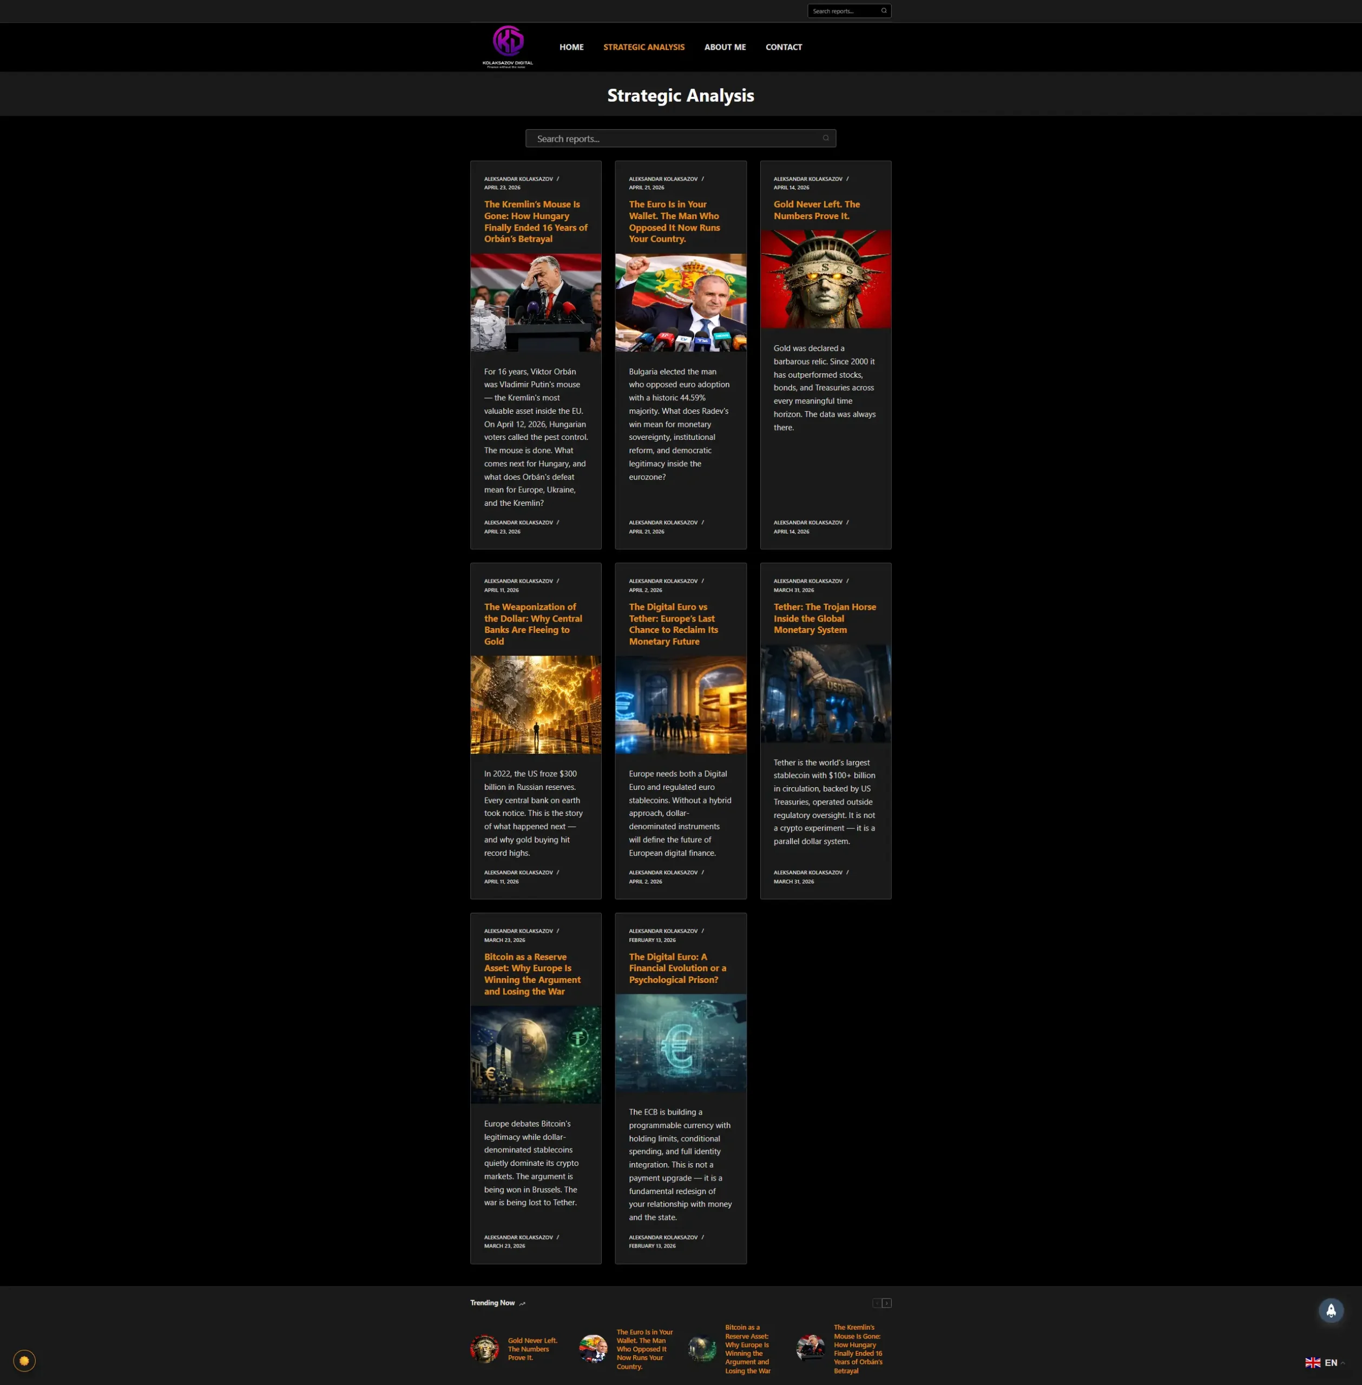Viewport: 1362px width, 1385px height.
Task: Click trending Euro Is in Your Wallet round thumbnail
Action: (593, 1349)
